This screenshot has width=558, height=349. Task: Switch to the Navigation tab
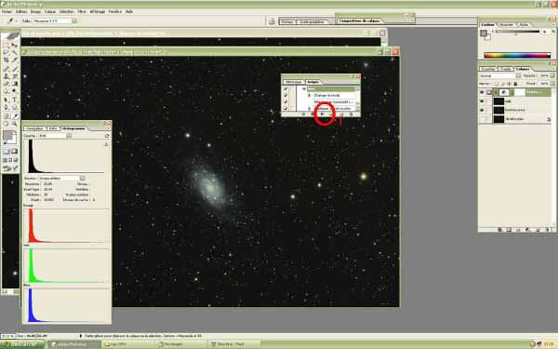click(34, 128)
